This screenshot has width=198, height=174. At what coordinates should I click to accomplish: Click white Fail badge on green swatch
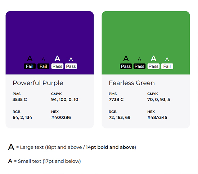167,66
